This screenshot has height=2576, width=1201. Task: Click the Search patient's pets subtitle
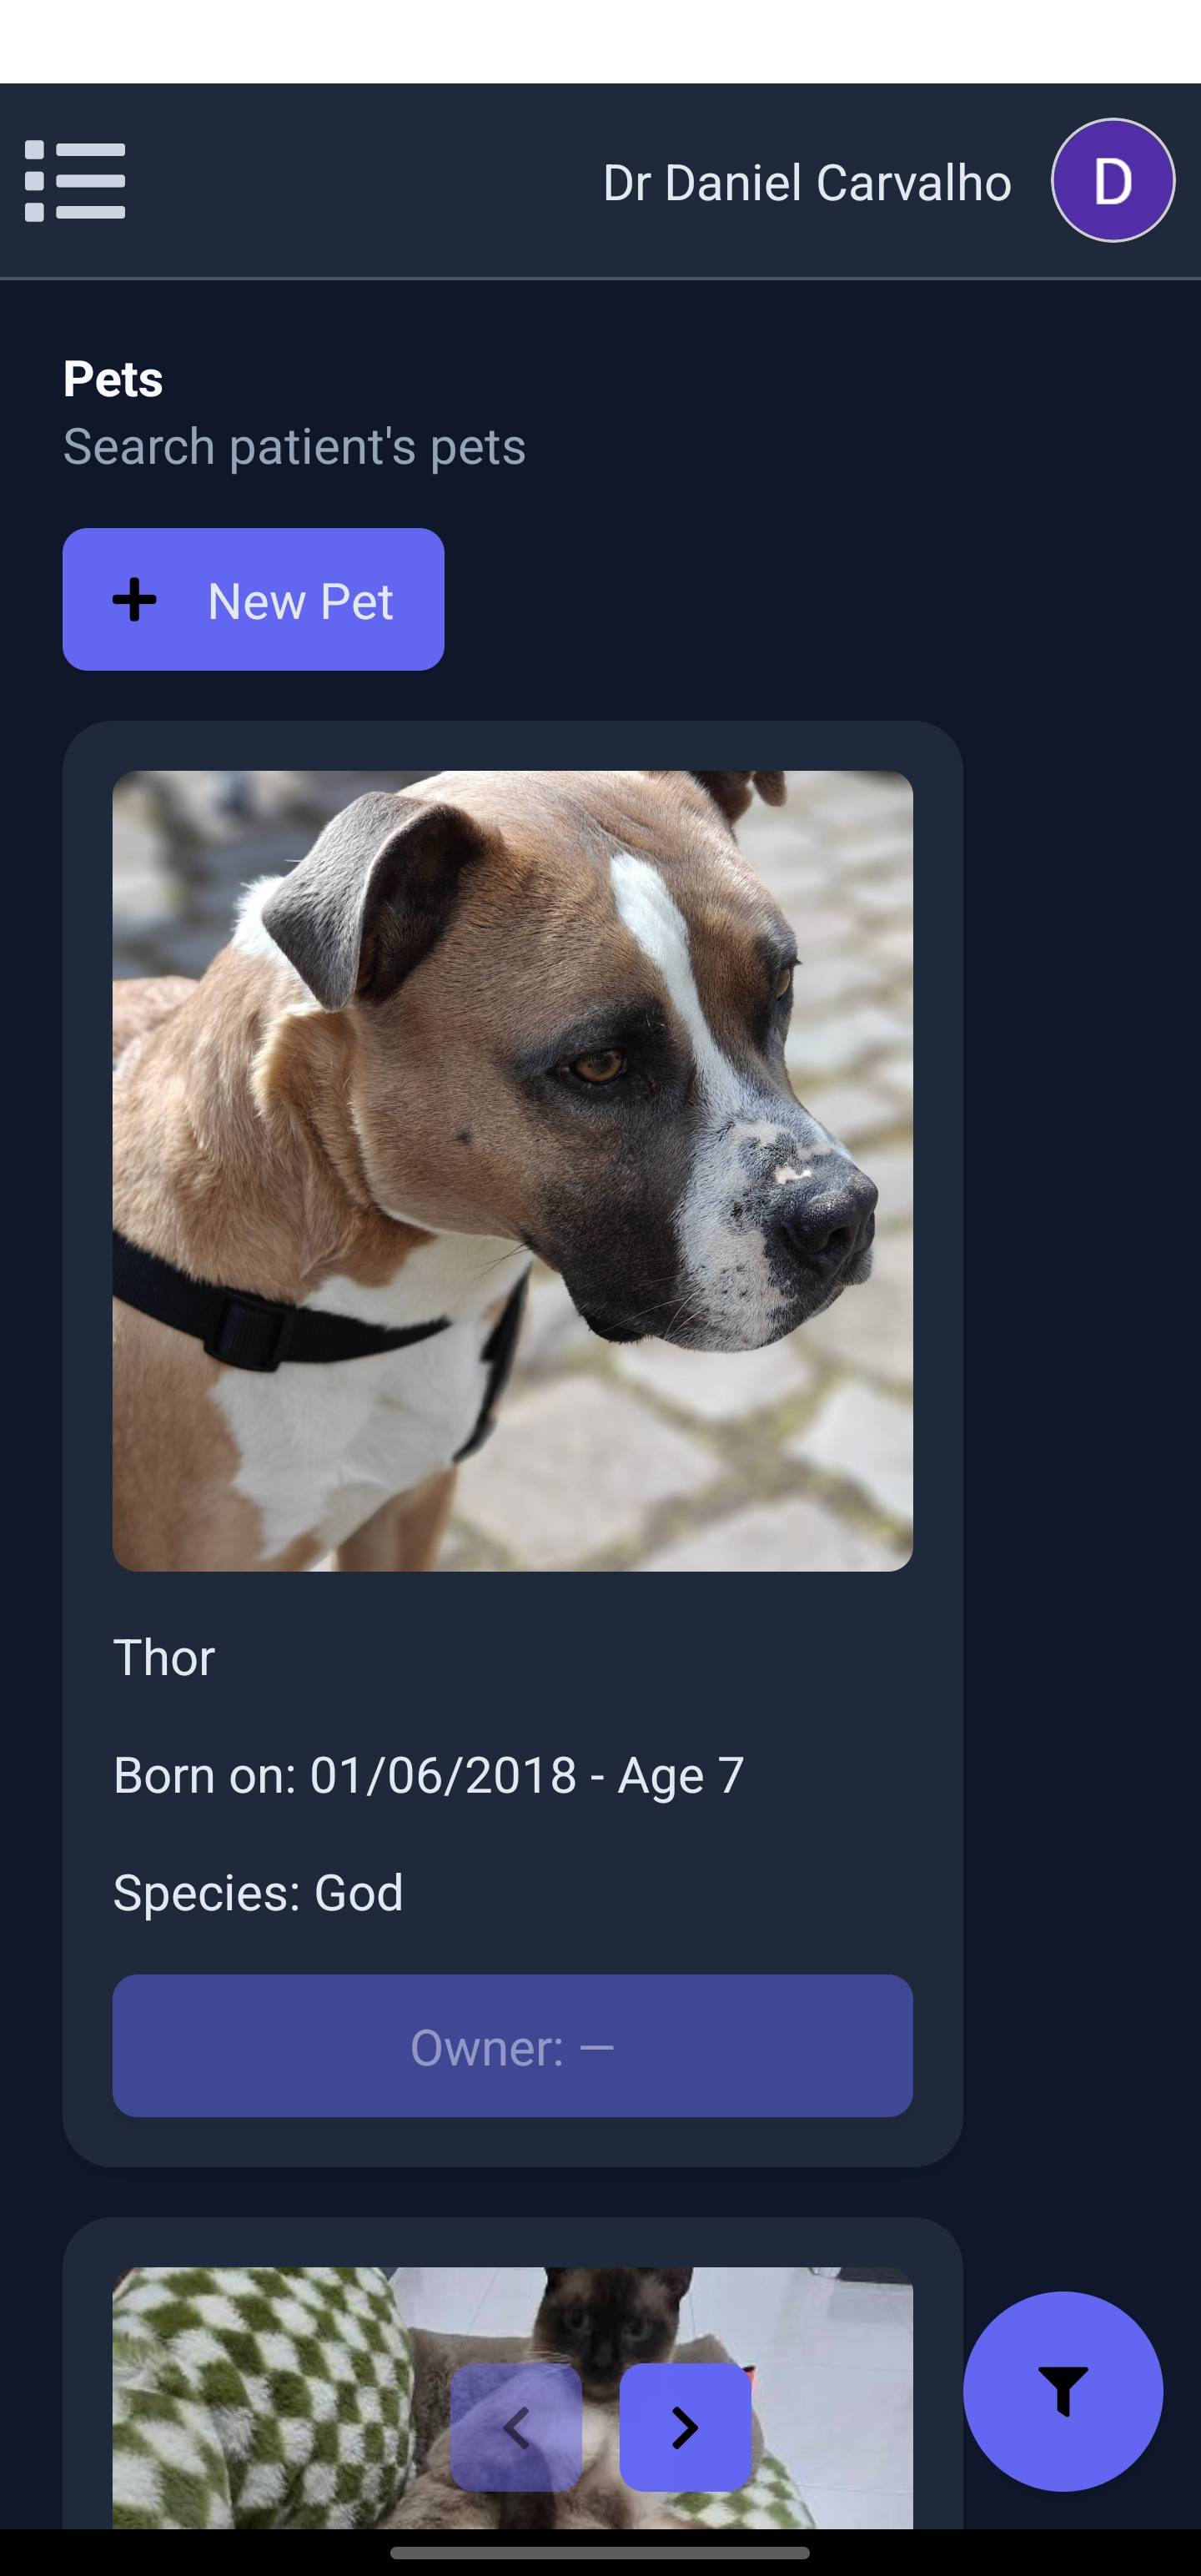point(294,447)
